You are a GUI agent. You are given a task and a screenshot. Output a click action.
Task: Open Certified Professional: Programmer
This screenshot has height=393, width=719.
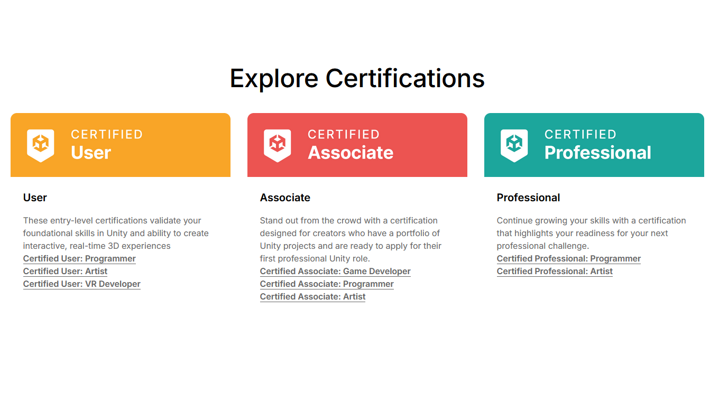568,258
